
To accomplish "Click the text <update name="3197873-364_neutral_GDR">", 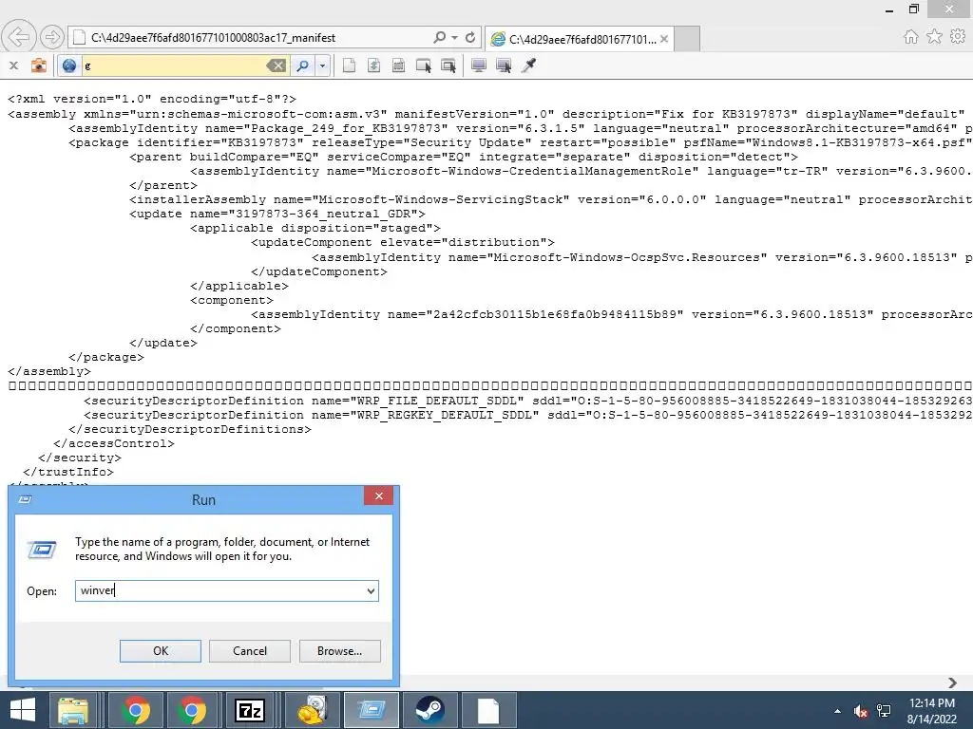I will (x=277, y=214).
